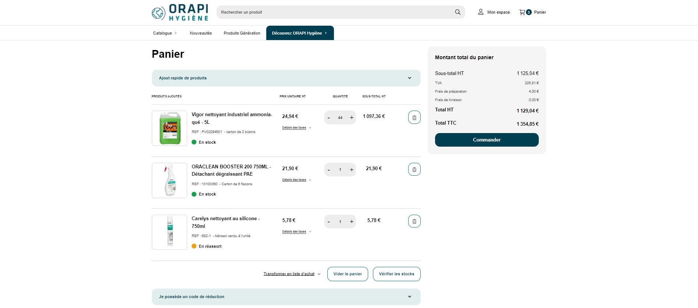This screenshot has height=308, width=698.
Task: Increase Vigor nettoyant quantity
Action: click(352, 118)
